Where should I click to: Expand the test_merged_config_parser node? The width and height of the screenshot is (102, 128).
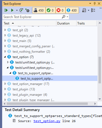(x=5, y=46)
